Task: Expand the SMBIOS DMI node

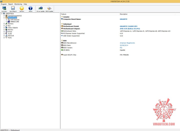Action: 6,22
